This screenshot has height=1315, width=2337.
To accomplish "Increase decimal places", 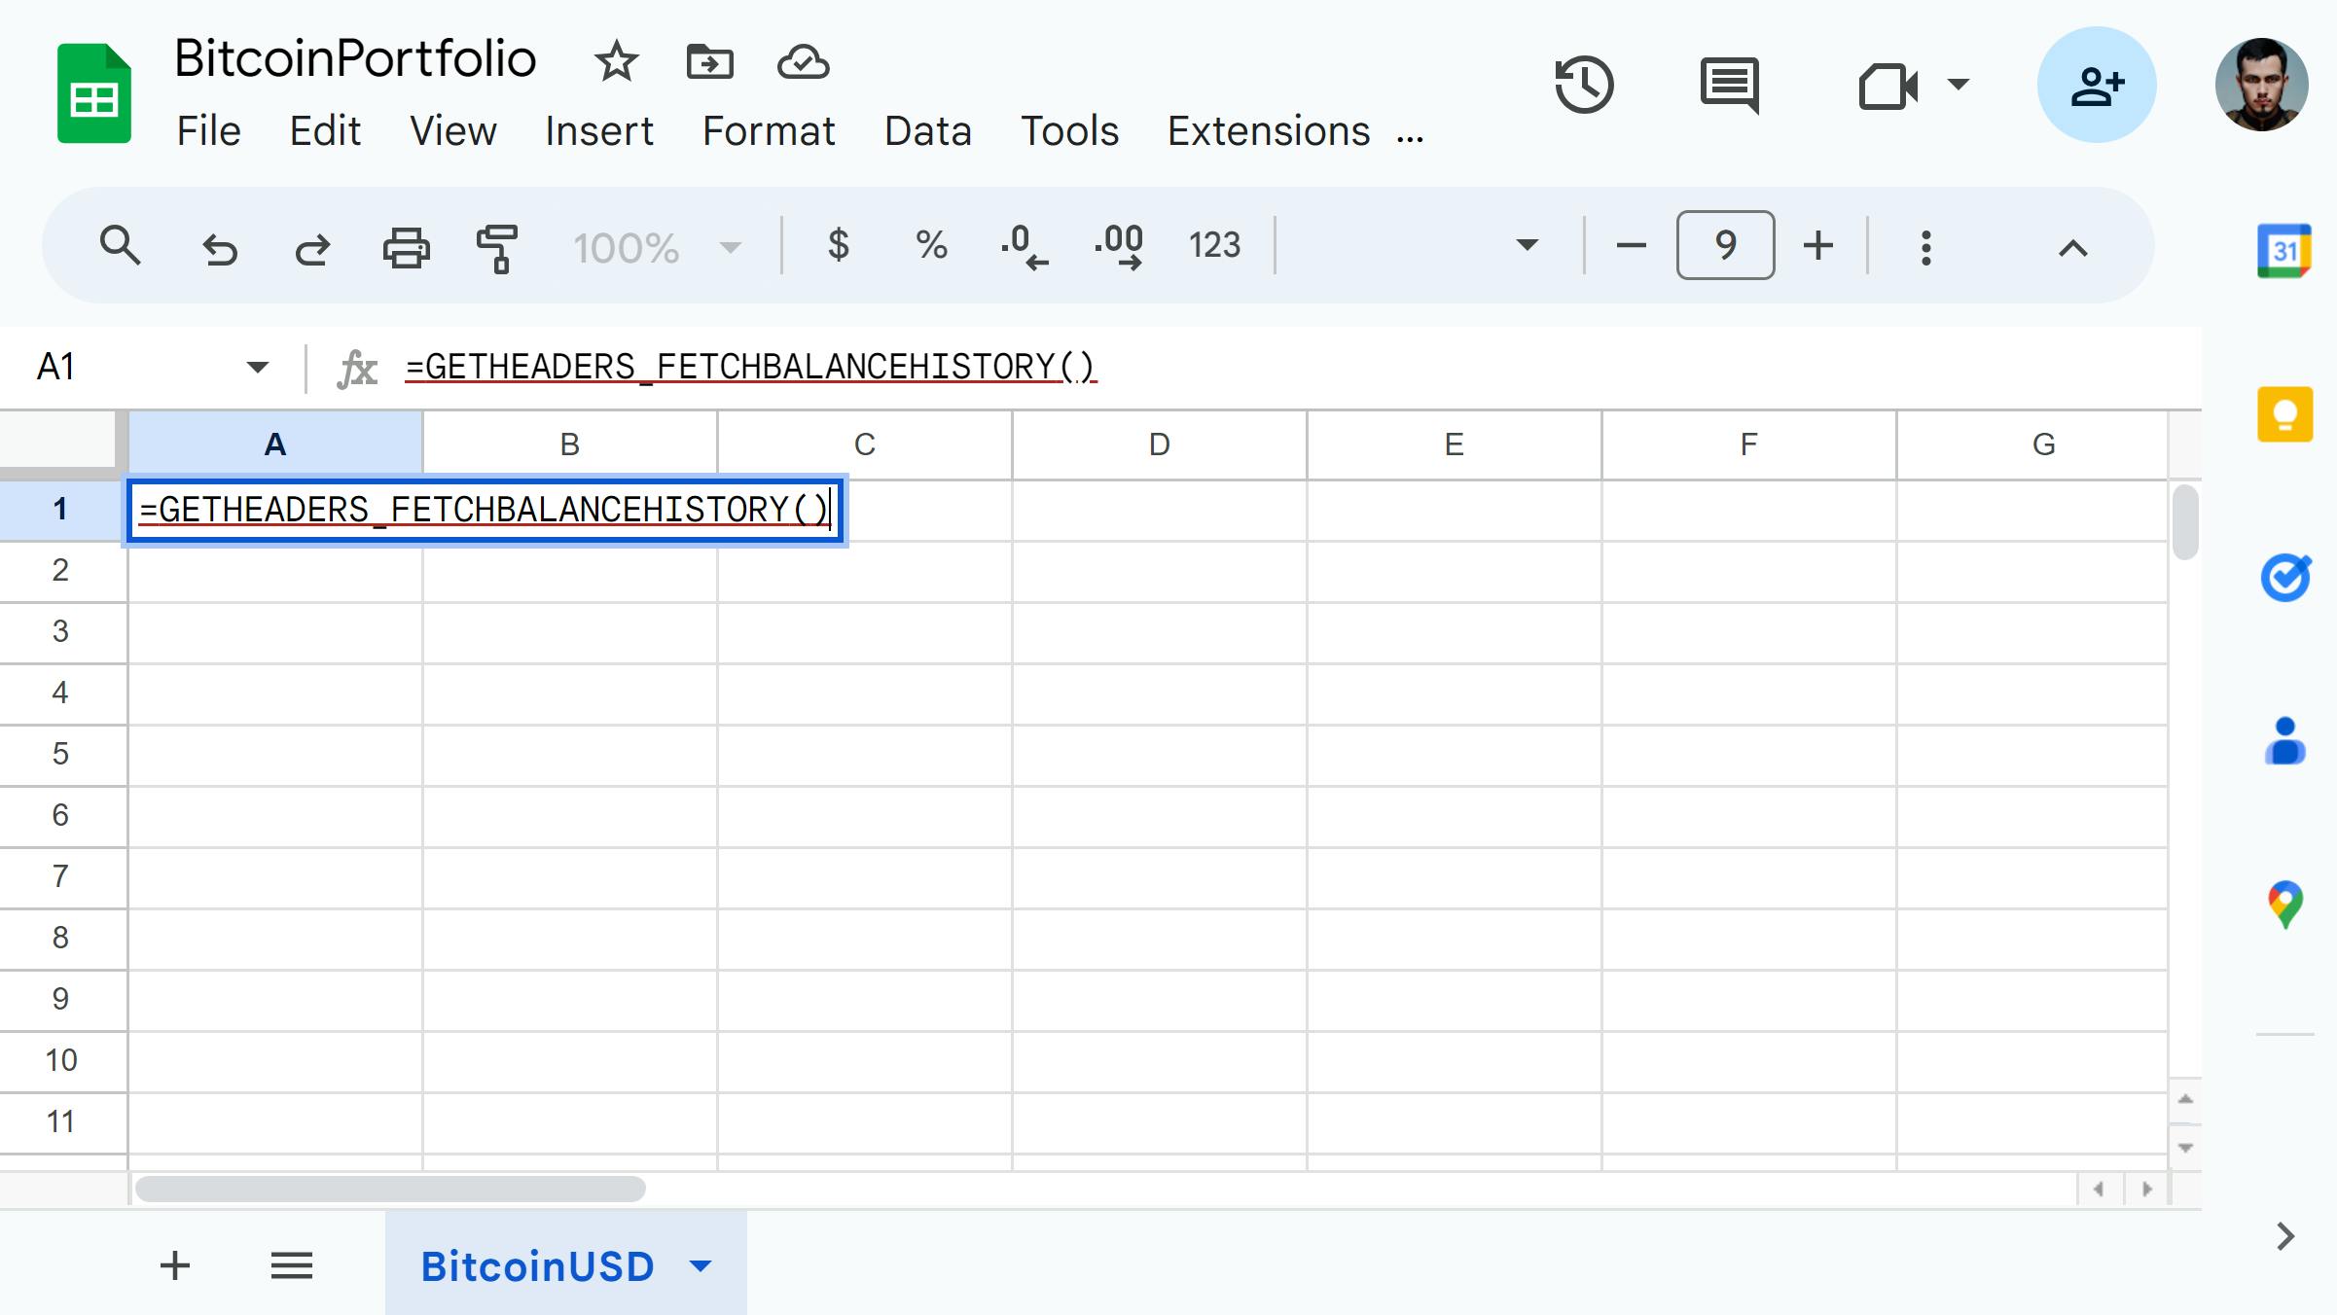I will click(x=1119, y=246).
